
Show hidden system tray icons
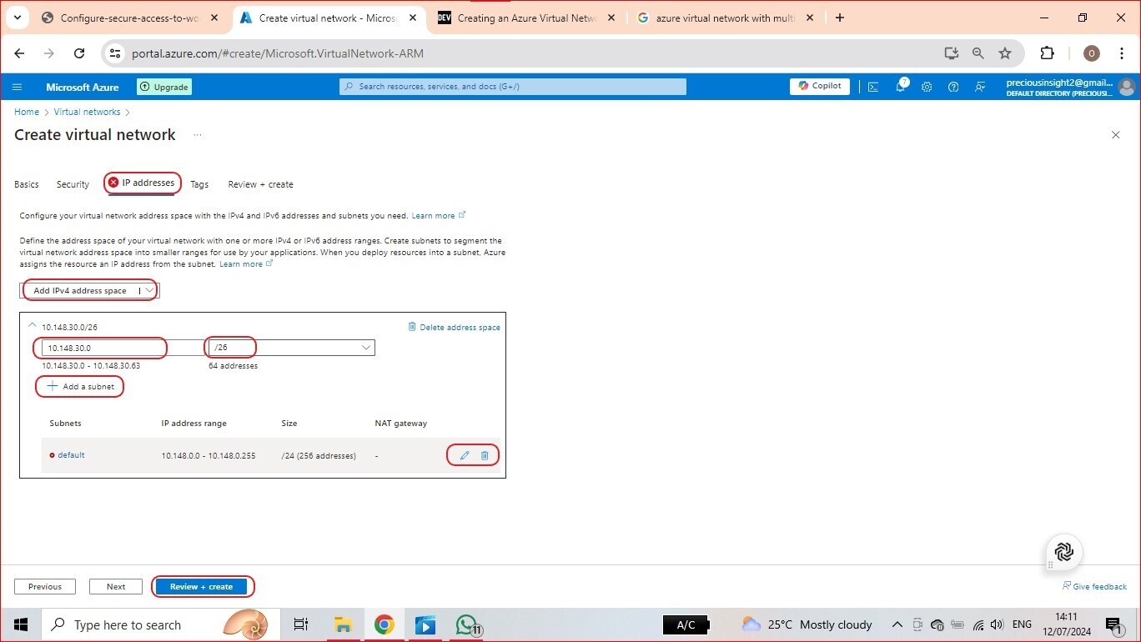[897, 624]
